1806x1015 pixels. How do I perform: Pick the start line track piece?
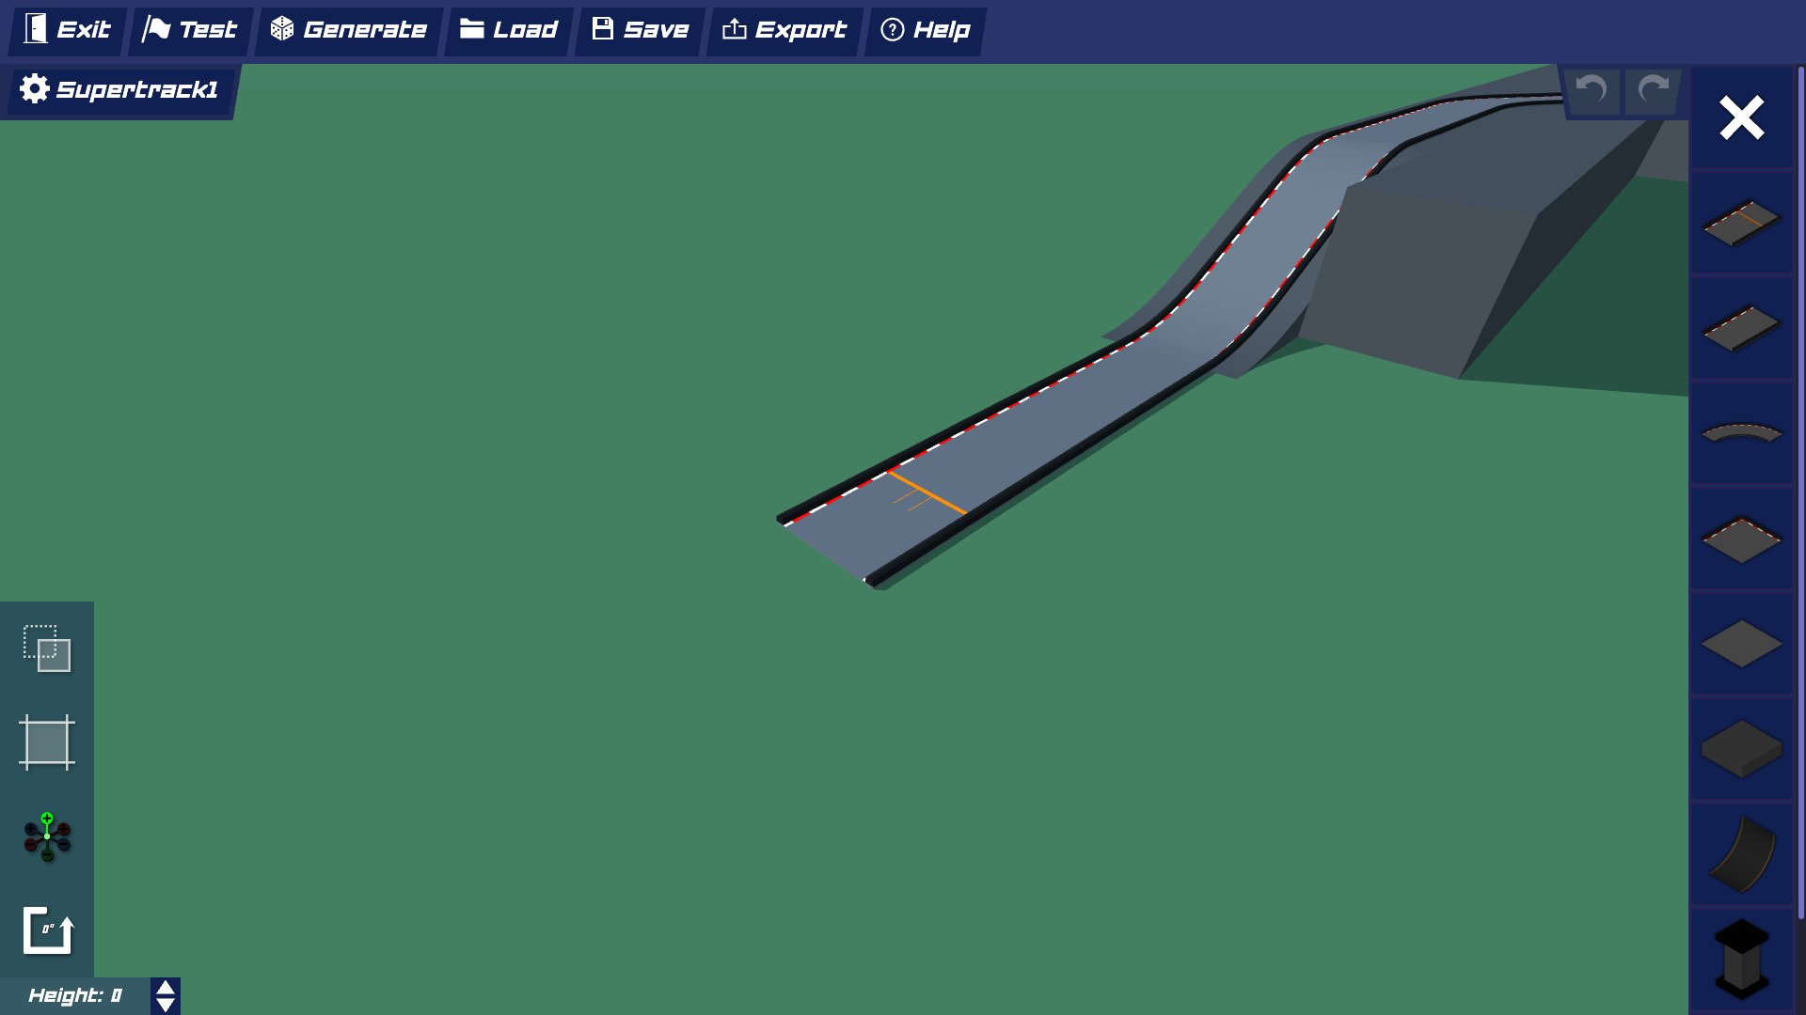[x=1740, y=224]
